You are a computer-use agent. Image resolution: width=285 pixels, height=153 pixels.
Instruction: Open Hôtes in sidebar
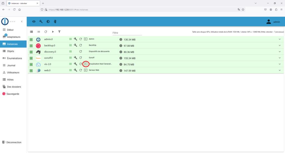[x=13, y=80]
